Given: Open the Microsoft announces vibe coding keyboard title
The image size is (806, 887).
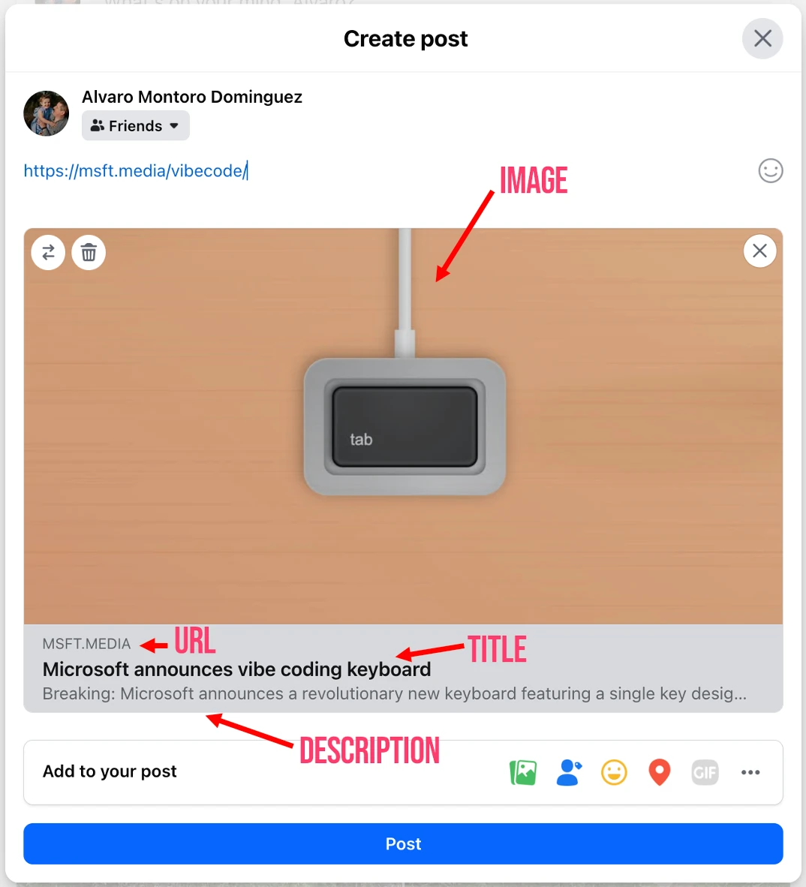Looking at the screenshot, I should pyautogui.click(x=236, y=669).
